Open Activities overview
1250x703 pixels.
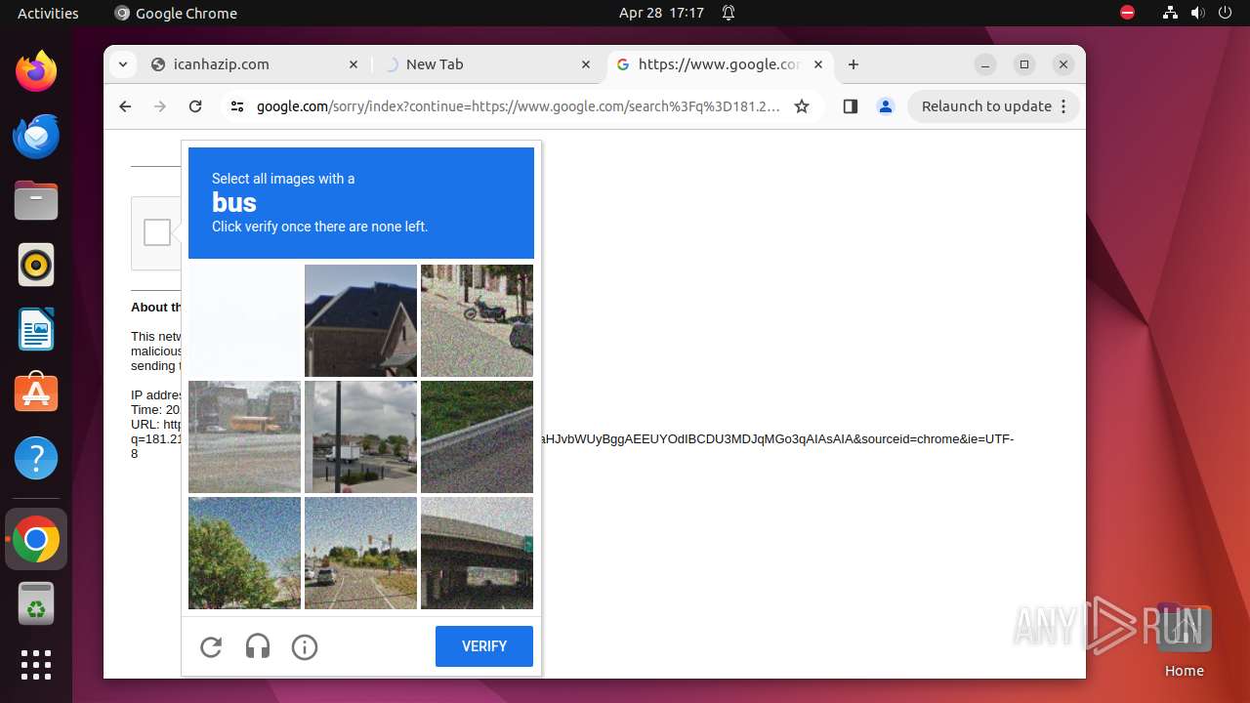click(48, 13)
